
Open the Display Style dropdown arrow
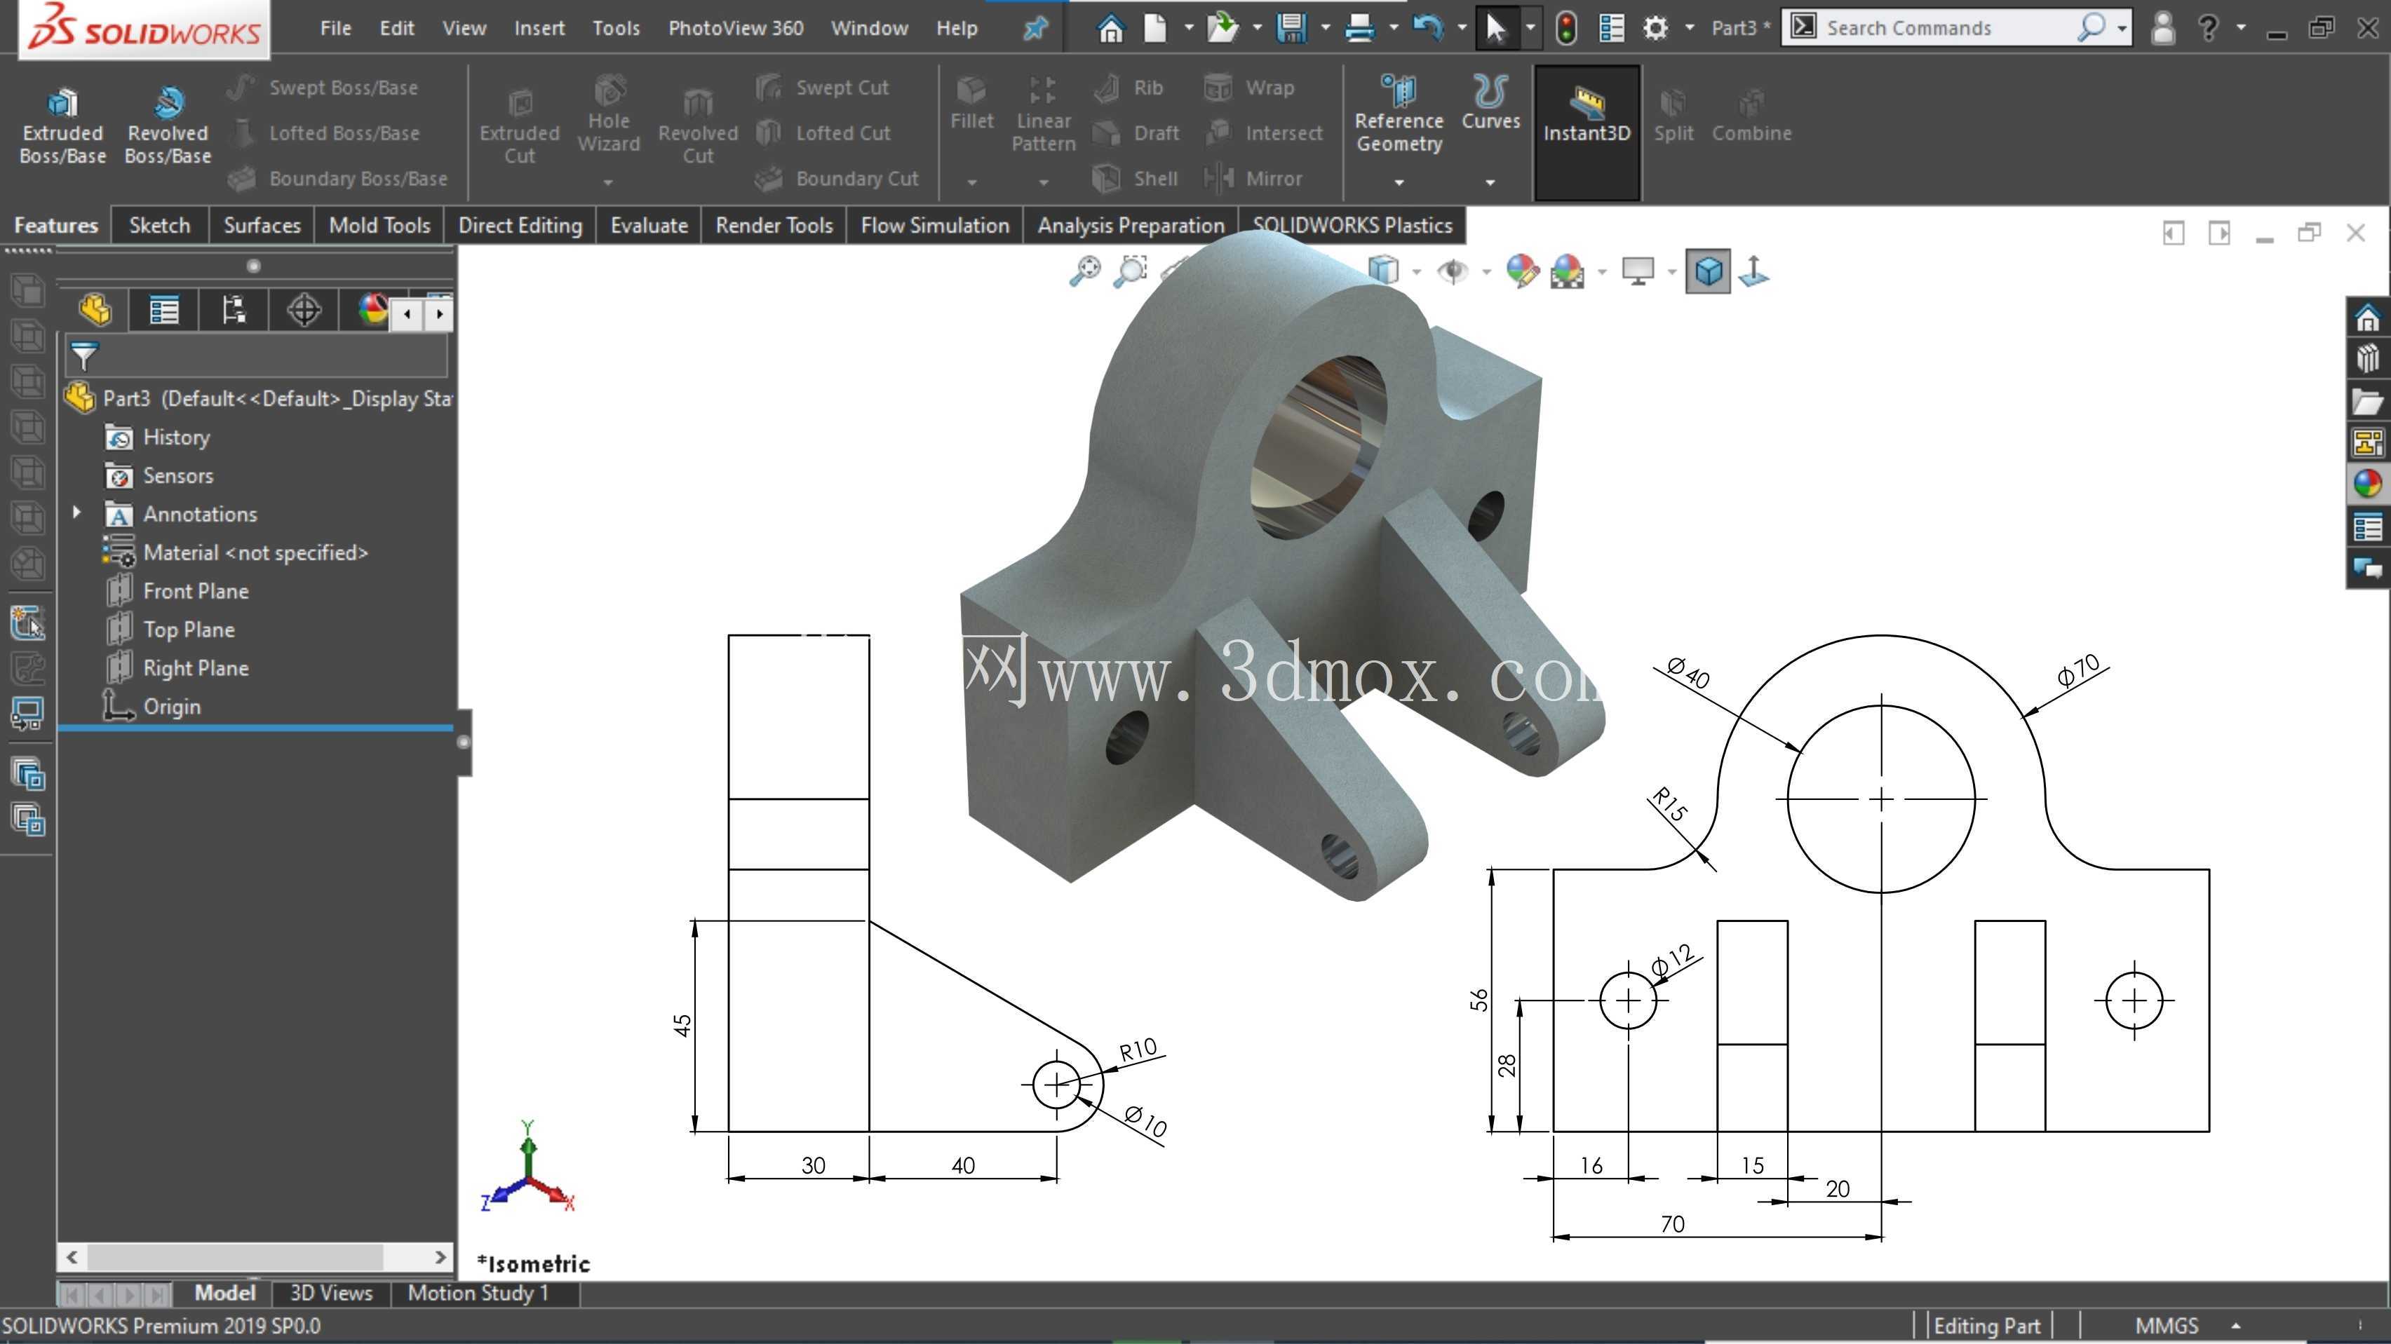point(1416,272)
